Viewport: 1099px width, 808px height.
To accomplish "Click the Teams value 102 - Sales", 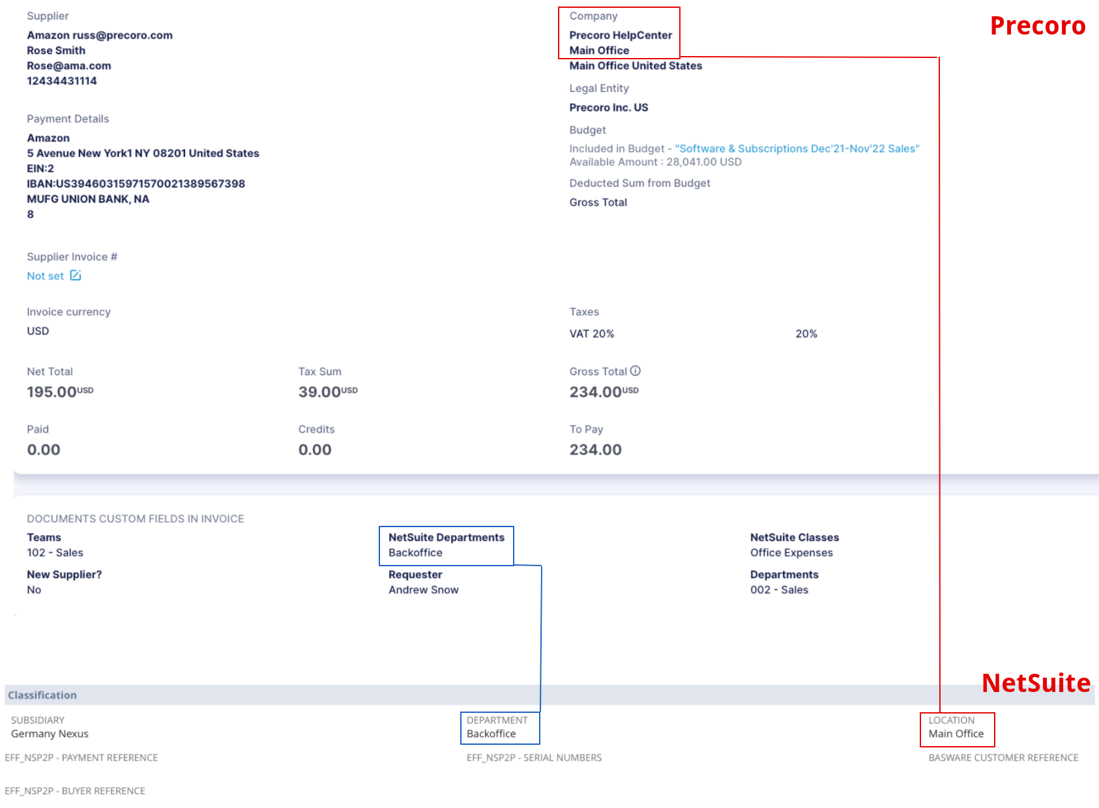I will point(55,553).
